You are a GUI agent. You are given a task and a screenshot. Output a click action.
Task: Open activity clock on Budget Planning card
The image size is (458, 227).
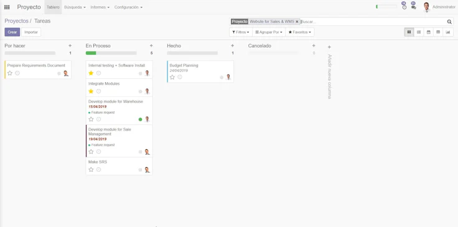[x=180, y=77]
